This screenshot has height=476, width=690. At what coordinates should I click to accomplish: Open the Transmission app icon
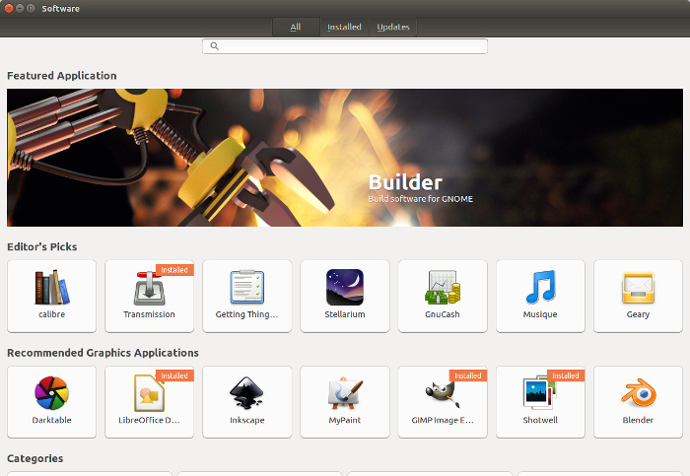click(150, 288)
